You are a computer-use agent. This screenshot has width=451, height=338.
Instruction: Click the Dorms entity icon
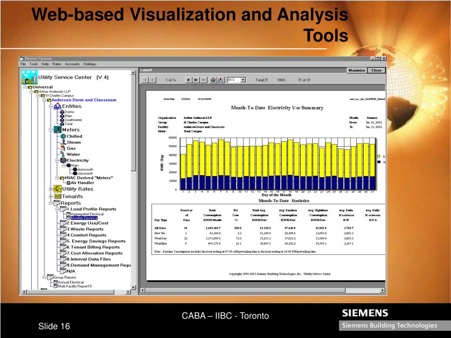pos(62,112)
